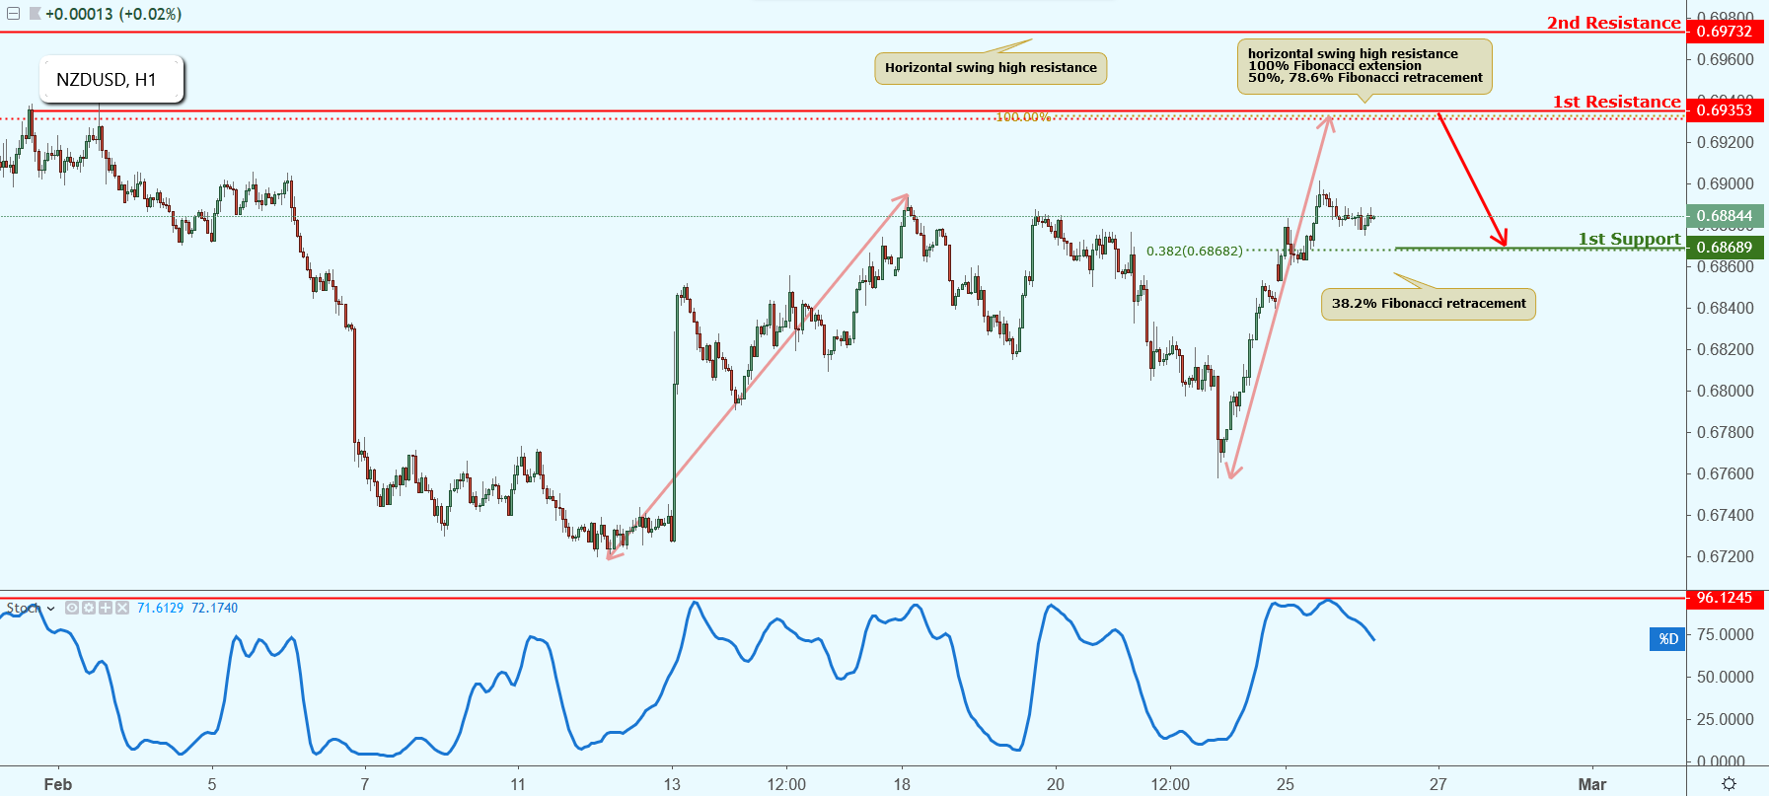The height and width of the screenshot is (796, 1769).
Task: Click date '18' on the time axis
Action: click(x=902, y=784)
